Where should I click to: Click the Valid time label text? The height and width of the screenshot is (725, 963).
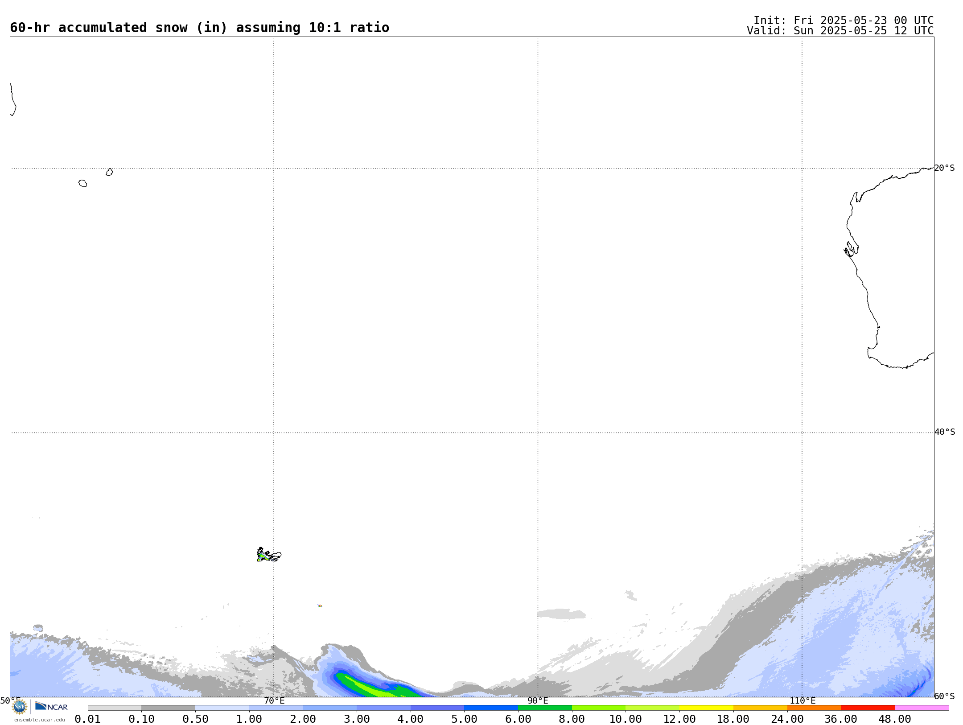click(x=840, y=31)
